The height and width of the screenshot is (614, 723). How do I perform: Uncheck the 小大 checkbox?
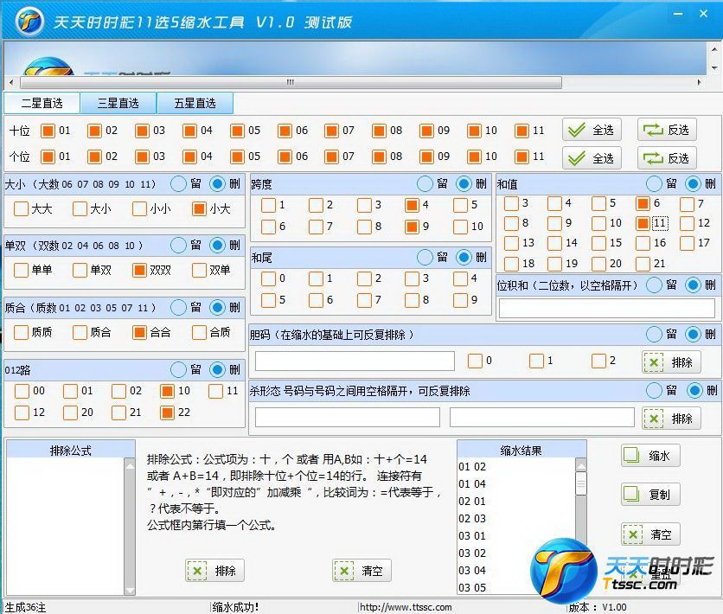click(199, 208)
